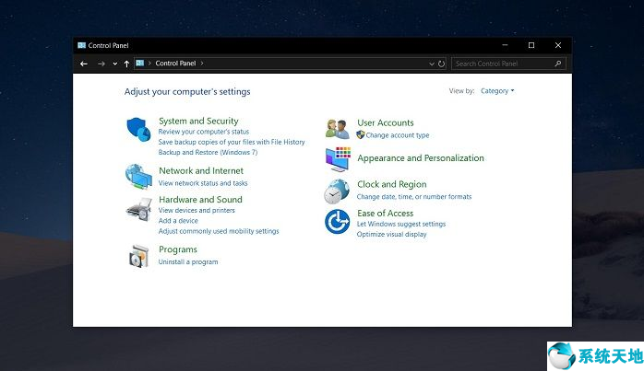The height and width of the screenshot is (371, 644).
Task: Select Add a device link
Action: [x=178, y=221]
